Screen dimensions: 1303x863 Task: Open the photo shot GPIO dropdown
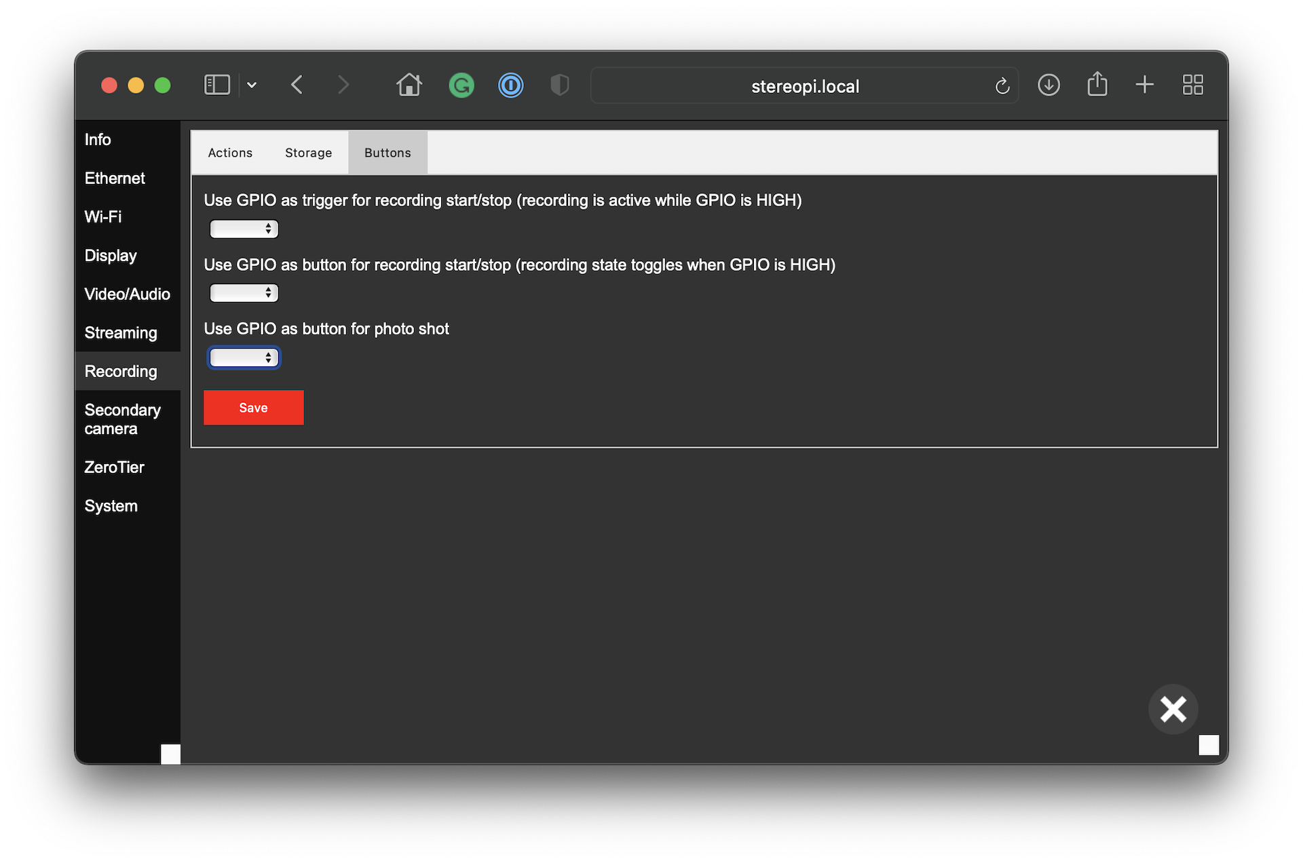tap(244, 358)
